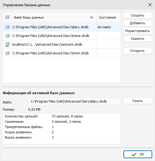Image resolution: width=155 pixels, height=161 pixels.
Task: Click the Удалить button
Action: pyautogui.click(x=138, y=39)
